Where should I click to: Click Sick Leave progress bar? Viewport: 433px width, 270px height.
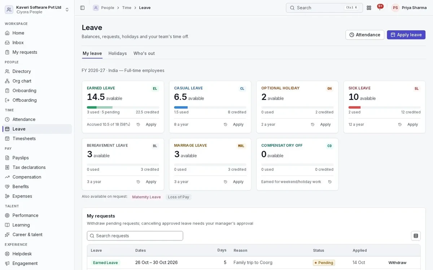tap(385, 107)
